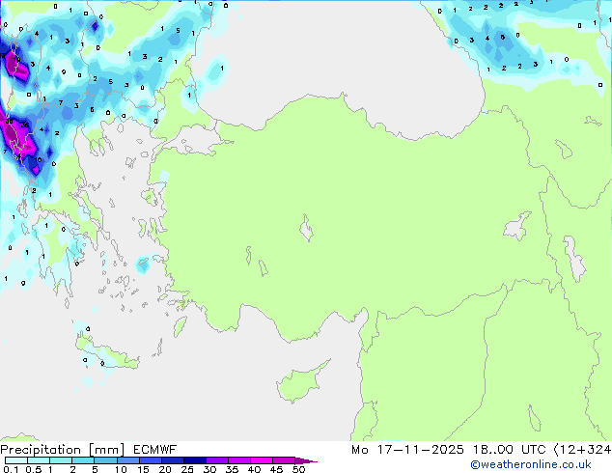Click the "30" legend tick label

pyautogui.click(x=209, y=469)
